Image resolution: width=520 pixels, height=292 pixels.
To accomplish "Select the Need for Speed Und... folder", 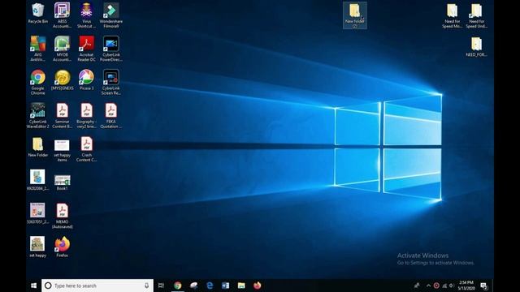I will [x=477, y=15].
